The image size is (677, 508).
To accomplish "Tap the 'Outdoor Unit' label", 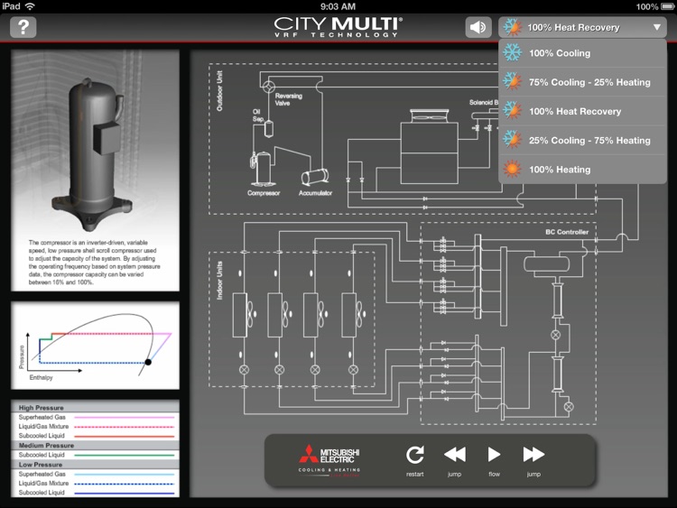I will (x=219, y=91).
